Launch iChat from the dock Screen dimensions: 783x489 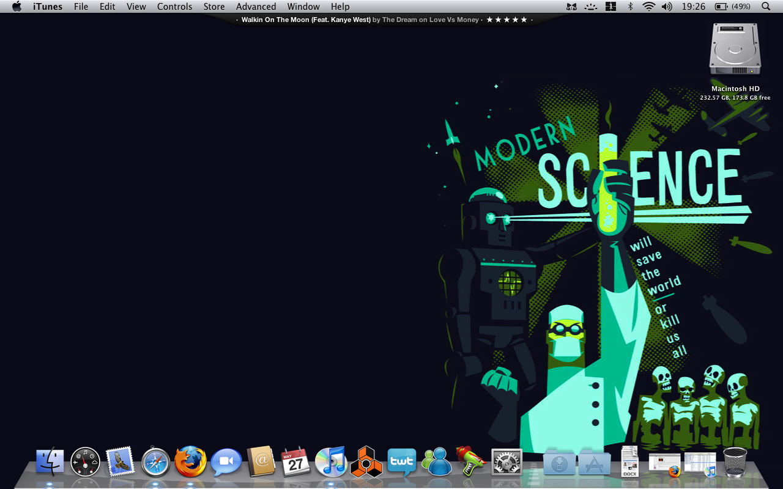pyautogui.click(x=226, y=463)
